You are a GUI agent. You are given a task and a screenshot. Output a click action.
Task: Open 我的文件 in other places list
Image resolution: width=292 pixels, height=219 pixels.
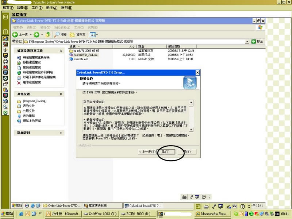(29, 106)
